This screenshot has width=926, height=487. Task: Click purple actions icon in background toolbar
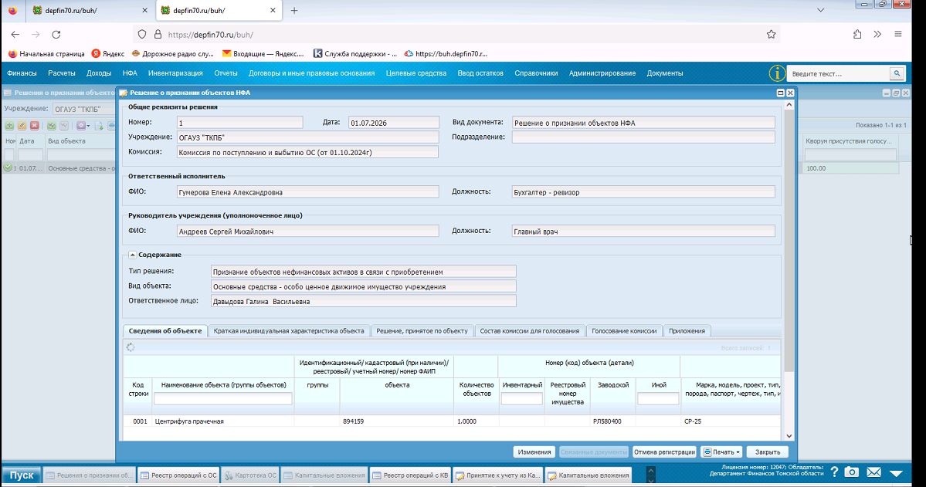click(82, 126)
